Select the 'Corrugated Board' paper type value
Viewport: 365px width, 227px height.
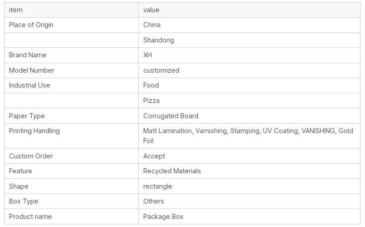click(x=171, y=116)
